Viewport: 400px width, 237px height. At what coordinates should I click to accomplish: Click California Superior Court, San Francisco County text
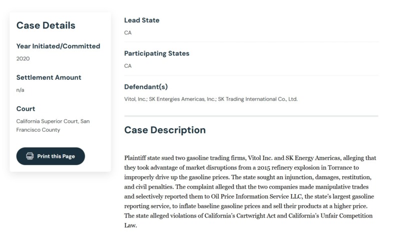53,126
